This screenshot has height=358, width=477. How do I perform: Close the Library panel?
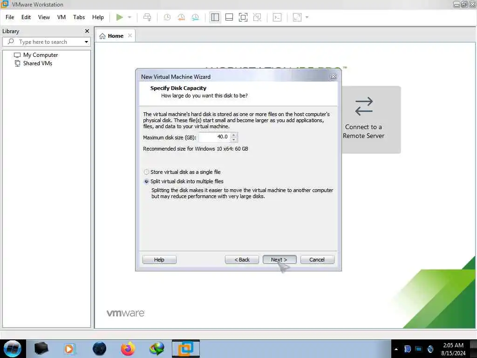(87, 31)
